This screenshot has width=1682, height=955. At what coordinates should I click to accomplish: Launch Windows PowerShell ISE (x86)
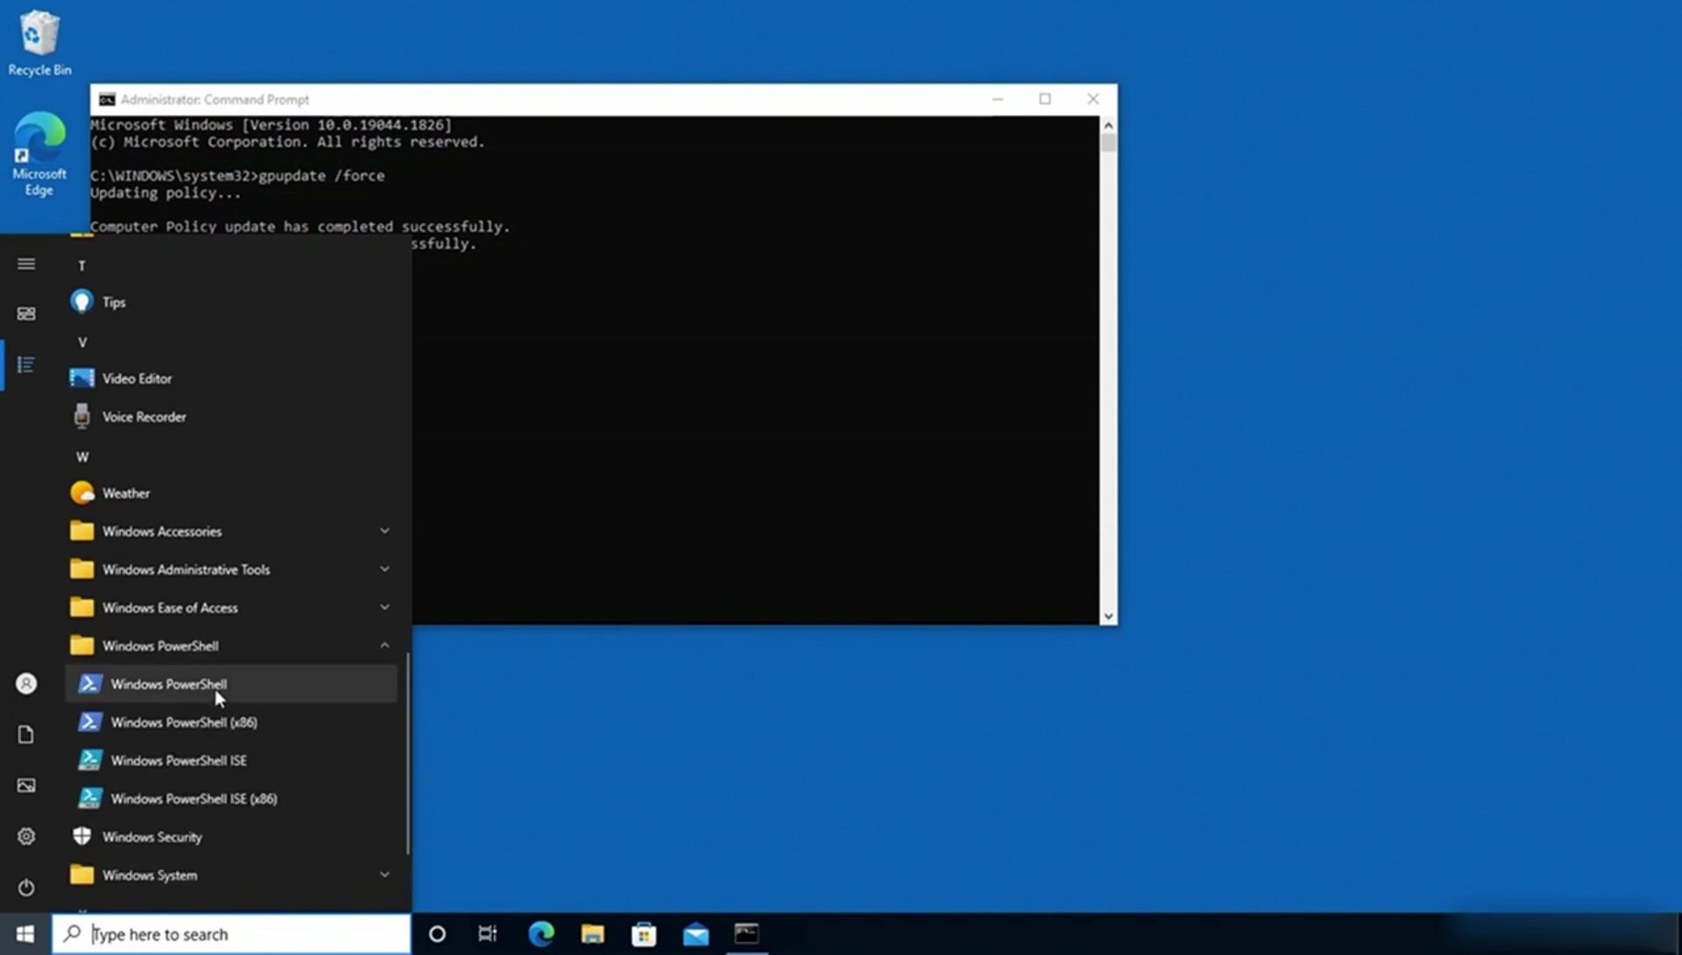(231, 799)
